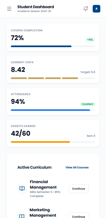Click the Credits Earned orange progress bar
Image resolution: width=106 pixels, height=218 pixels.
(53, 142)
